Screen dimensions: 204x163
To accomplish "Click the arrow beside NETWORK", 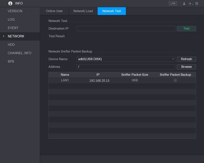I will tap(4, 36).
